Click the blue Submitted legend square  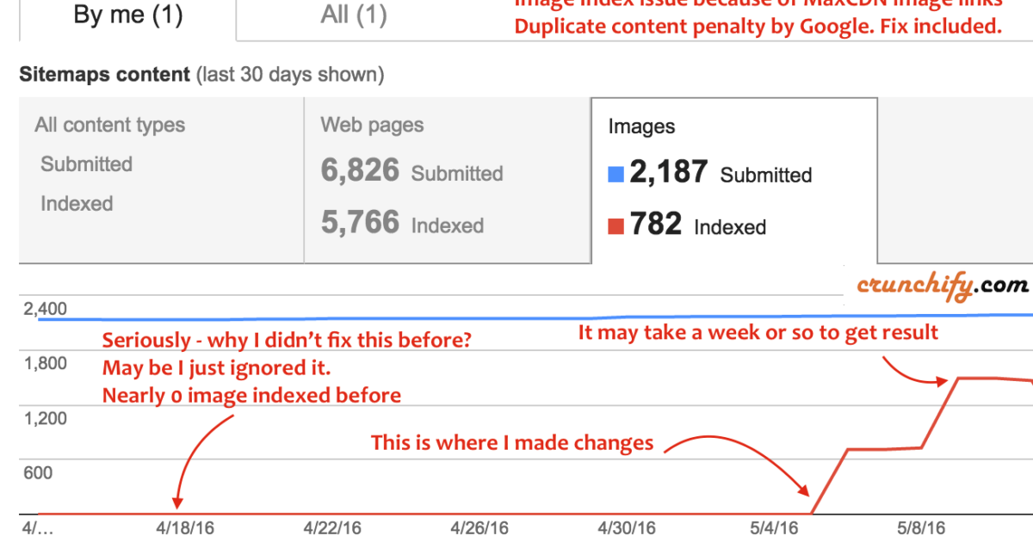tap(615, 175)
